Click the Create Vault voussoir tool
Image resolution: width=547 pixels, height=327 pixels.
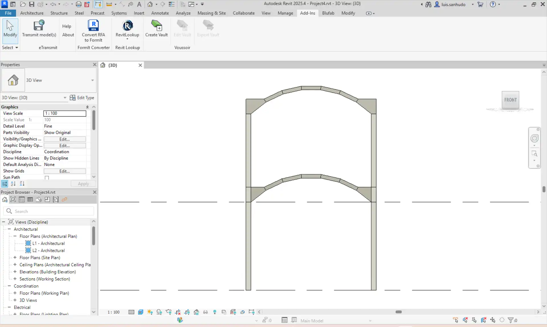click(x=156, y=26)
